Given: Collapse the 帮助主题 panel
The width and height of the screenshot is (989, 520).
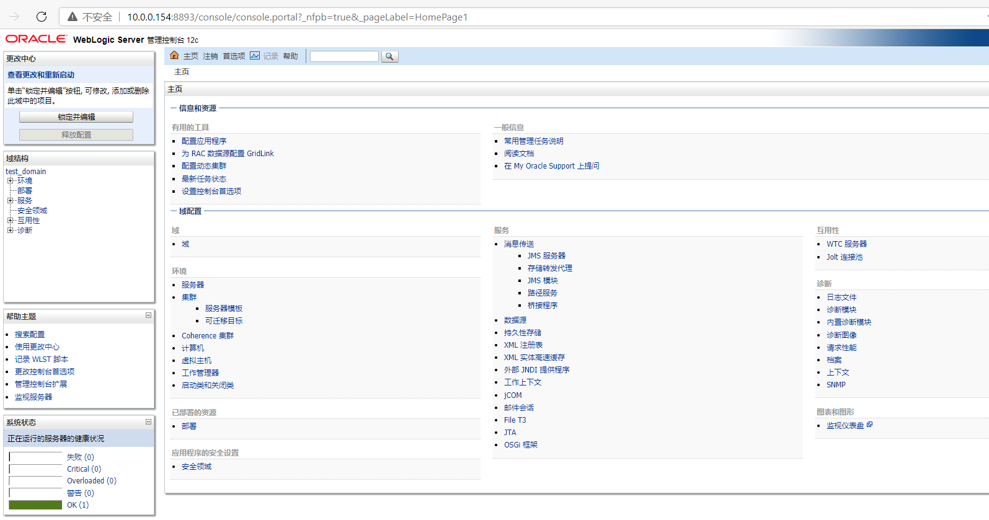Looking at the screenshot, I should click(x=148, y=315).
